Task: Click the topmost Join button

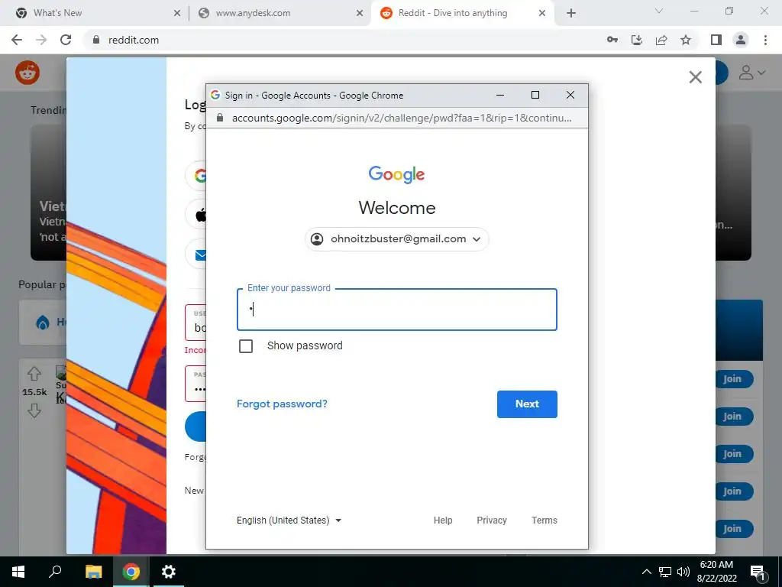Action: (x=732, y=379)
